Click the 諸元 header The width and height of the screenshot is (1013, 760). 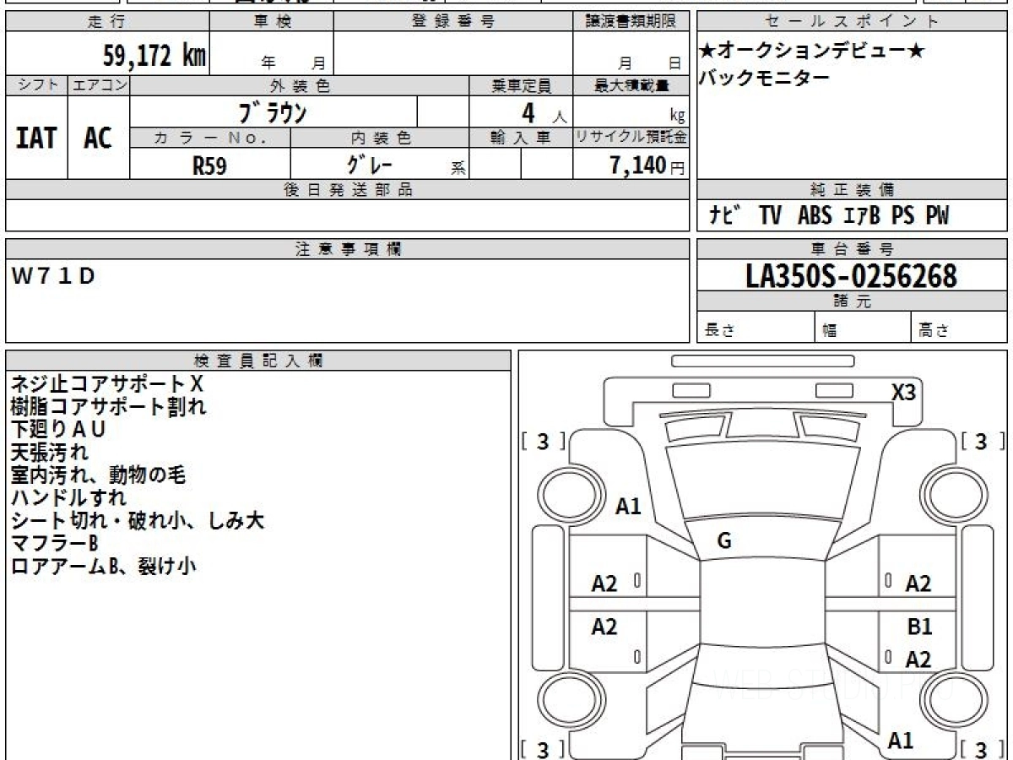(x=852, y=301)
